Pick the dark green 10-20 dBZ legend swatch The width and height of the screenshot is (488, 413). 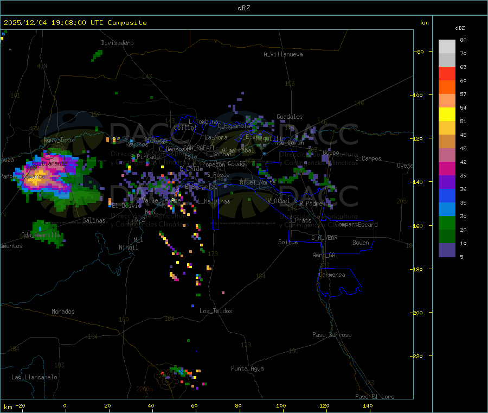pos(447,237)
